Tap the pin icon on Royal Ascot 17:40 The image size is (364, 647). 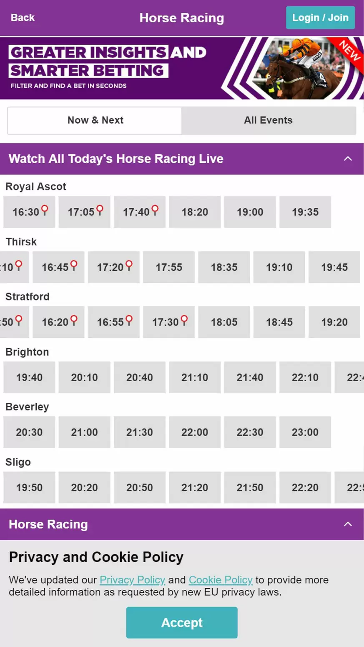point(155,210)
